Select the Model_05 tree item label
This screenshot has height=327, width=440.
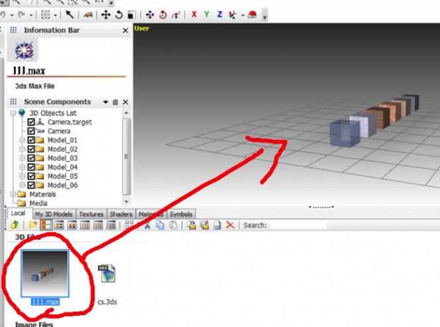coord(62,176)
